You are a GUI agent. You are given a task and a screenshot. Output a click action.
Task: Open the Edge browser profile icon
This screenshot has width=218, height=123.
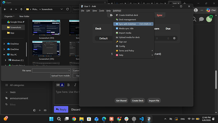click(x=196, y=10)
